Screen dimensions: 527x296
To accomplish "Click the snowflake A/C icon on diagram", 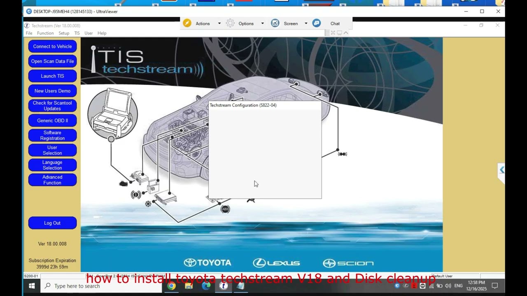I will [148, 203].
